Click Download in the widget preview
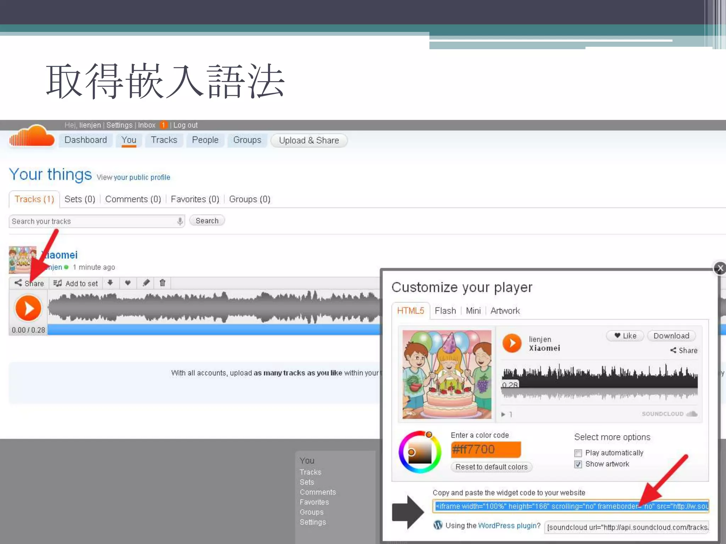Image resolution: width=726 pixels, height=544 pixels. click(671, 336)
